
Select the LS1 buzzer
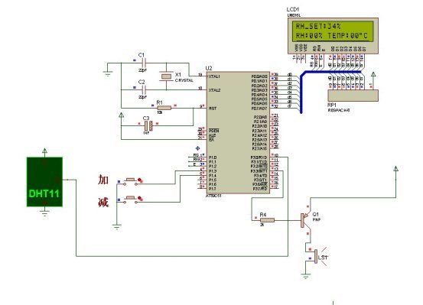point(318,256)
